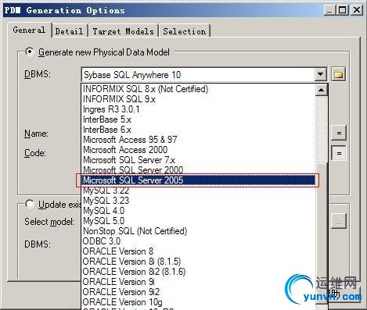Image resolution: width=367 pixels, height=310 pixels.
Task: Close the PDM Generation Options dialog
Action: (356, 10)
